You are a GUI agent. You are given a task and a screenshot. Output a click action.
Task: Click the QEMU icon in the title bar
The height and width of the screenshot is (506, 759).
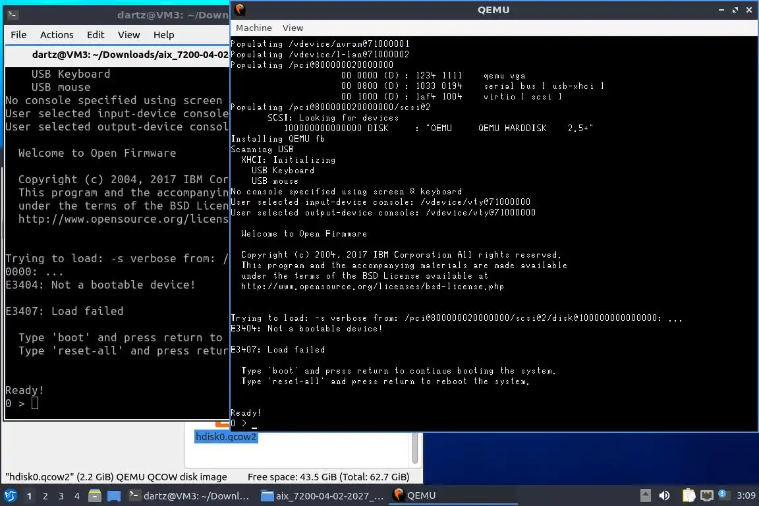coord(240,9)
